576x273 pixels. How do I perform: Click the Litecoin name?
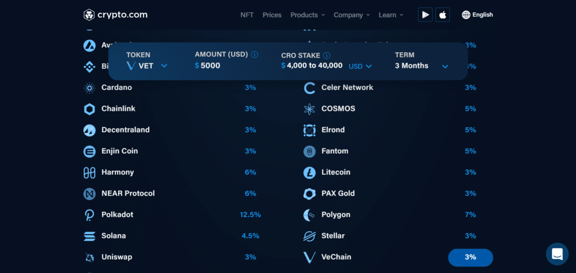(336, 172)
